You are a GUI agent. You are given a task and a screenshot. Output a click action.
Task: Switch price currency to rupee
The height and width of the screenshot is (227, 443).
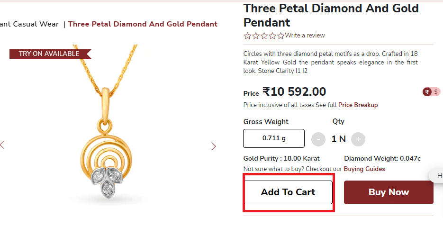[427, 92]
